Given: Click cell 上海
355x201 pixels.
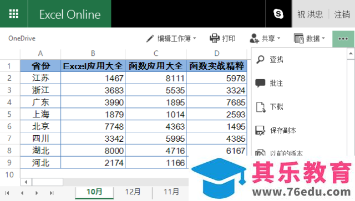Looking at the screenshot, I should (x=40, y=114).
